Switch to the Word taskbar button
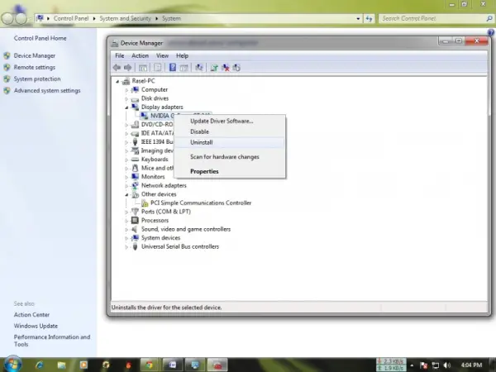This screenshot has width=496, height=372. pyautogui.click(x=173, y=365)
